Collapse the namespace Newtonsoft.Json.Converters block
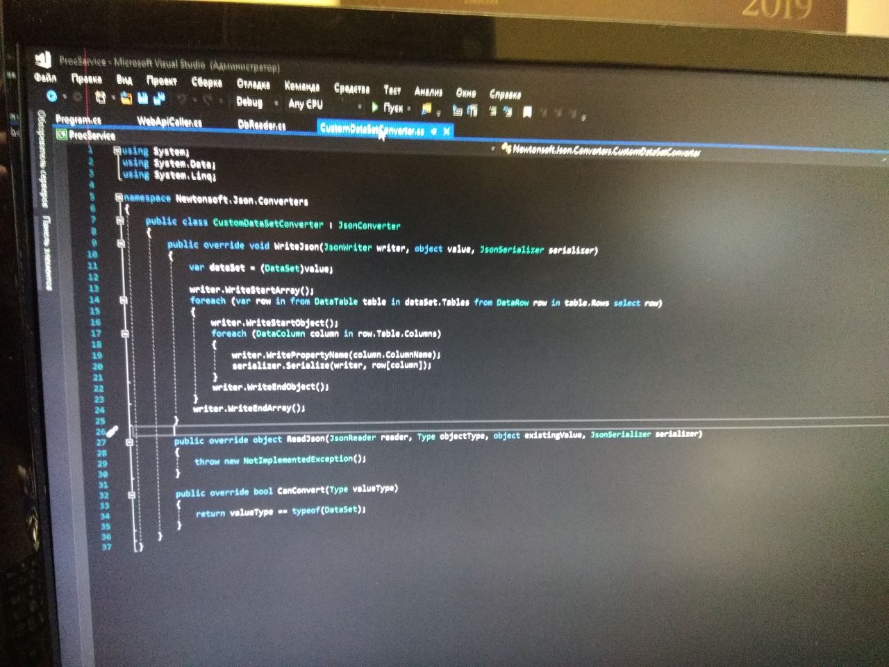The image size is (889, 667). click(119, 198)
